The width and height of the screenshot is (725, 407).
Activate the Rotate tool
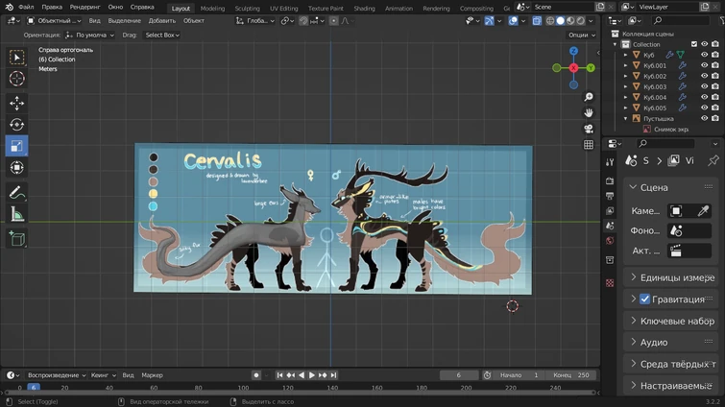[x=16, y=125]
